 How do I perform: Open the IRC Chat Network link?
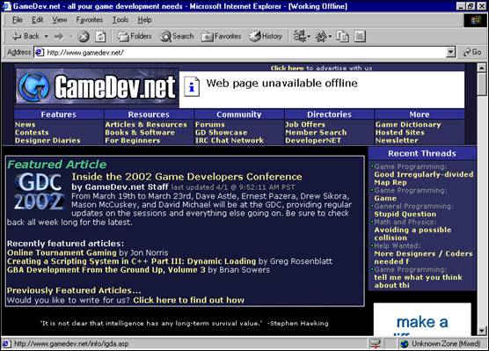230,141
